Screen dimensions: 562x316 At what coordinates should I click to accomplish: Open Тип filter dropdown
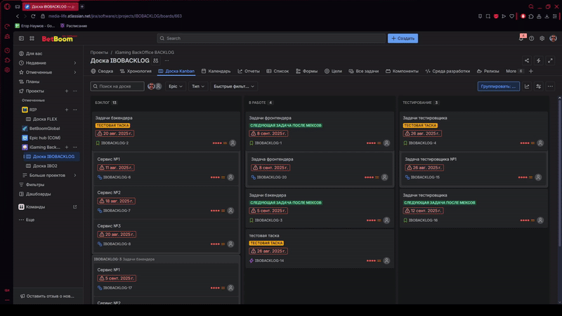[x=198, y=86]
